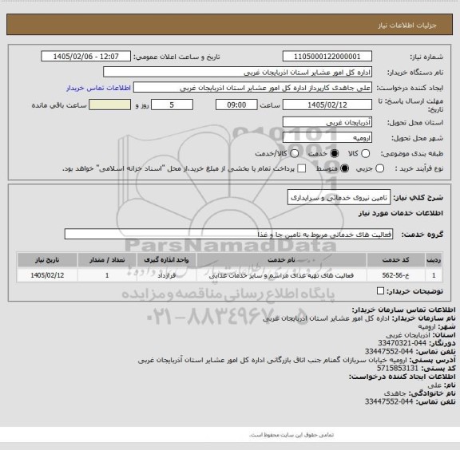Click the استان محل تحویل field
460x450 pixels.
(327, 122)
